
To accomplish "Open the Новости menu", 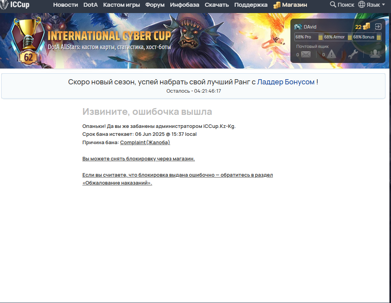I will [x=66, y=5].
